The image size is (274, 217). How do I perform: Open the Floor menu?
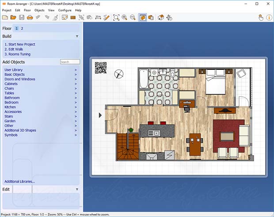[27, 10]
